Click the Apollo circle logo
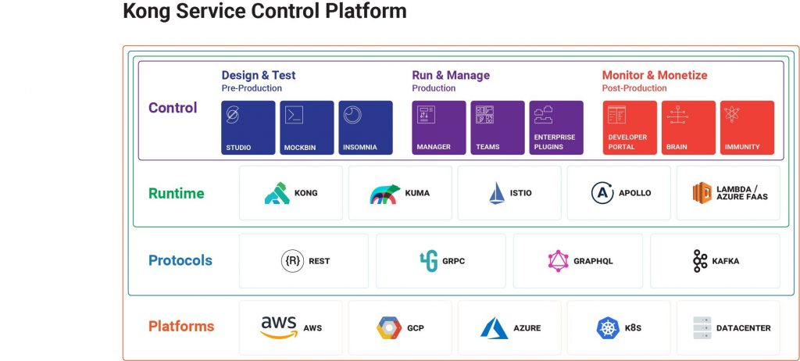Screen dimensions: 800x361 602,193
